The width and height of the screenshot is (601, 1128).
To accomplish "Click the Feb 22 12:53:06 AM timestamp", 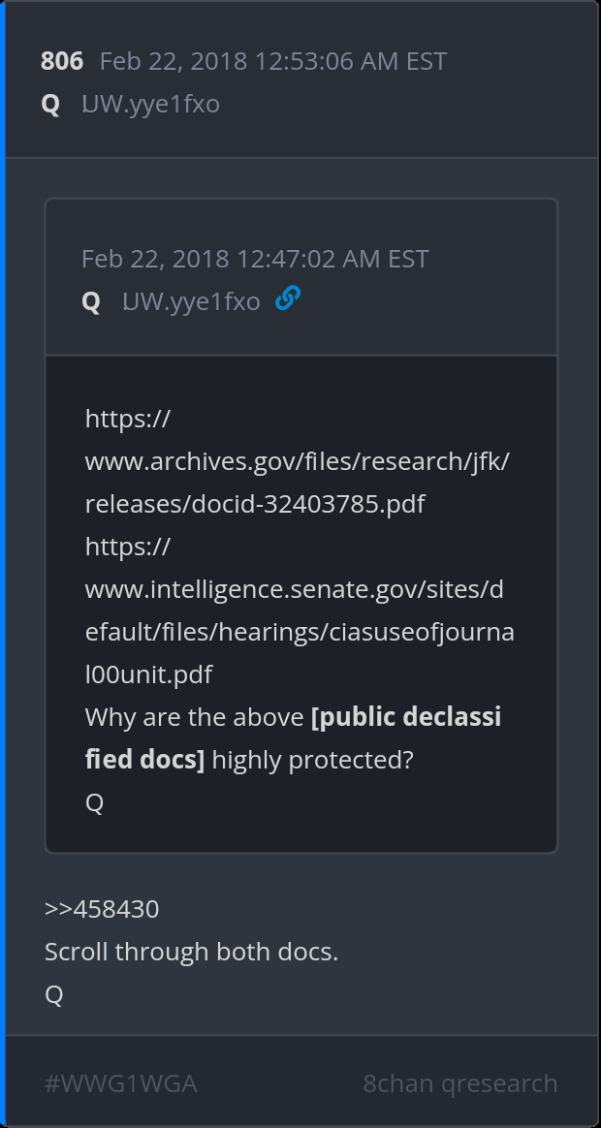I will click(272, 62).
